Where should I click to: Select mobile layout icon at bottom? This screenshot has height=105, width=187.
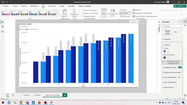13,95
